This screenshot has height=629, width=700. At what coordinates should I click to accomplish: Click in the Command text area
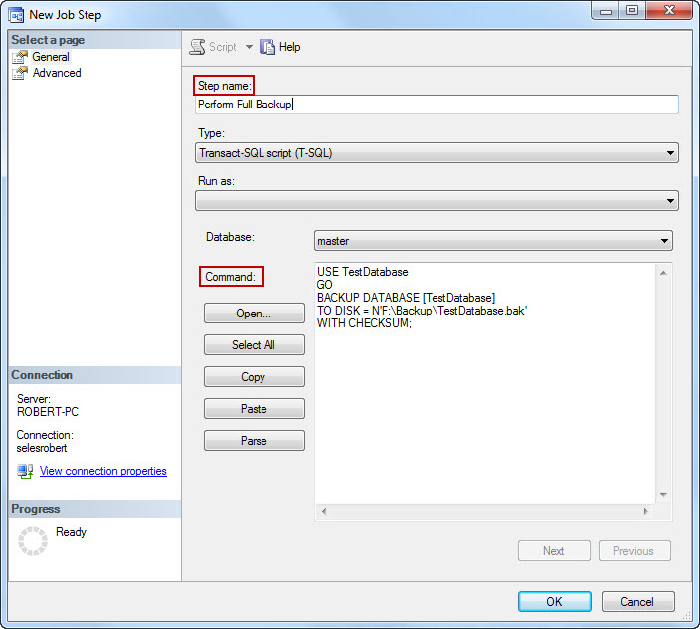pos(485,398)
